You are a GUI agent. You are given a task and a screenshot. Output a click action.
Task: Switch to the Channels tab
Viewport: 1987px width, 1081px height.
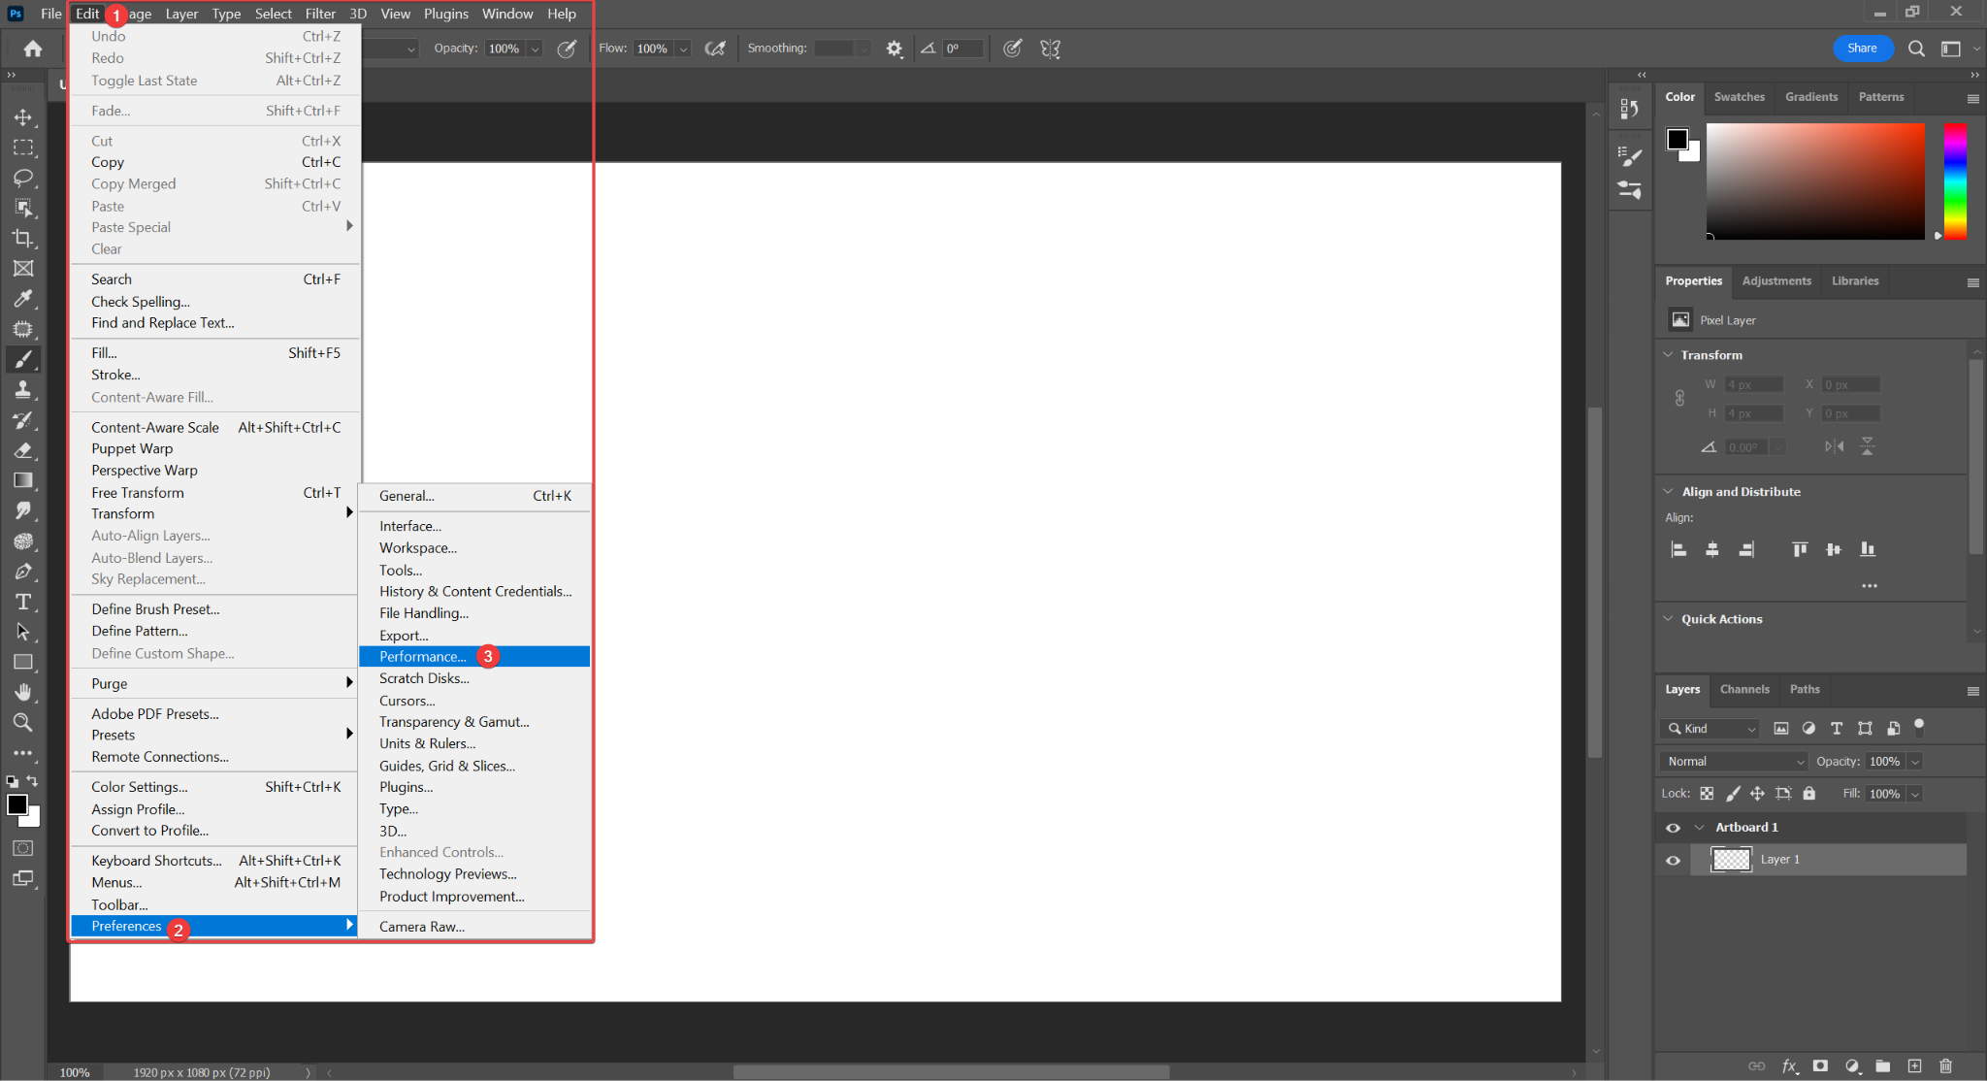[1746, 688]
